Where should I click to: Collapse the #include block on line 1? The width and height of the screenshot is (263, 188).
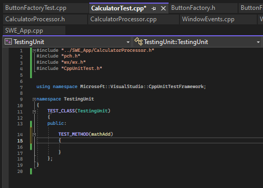click(34, 51)
